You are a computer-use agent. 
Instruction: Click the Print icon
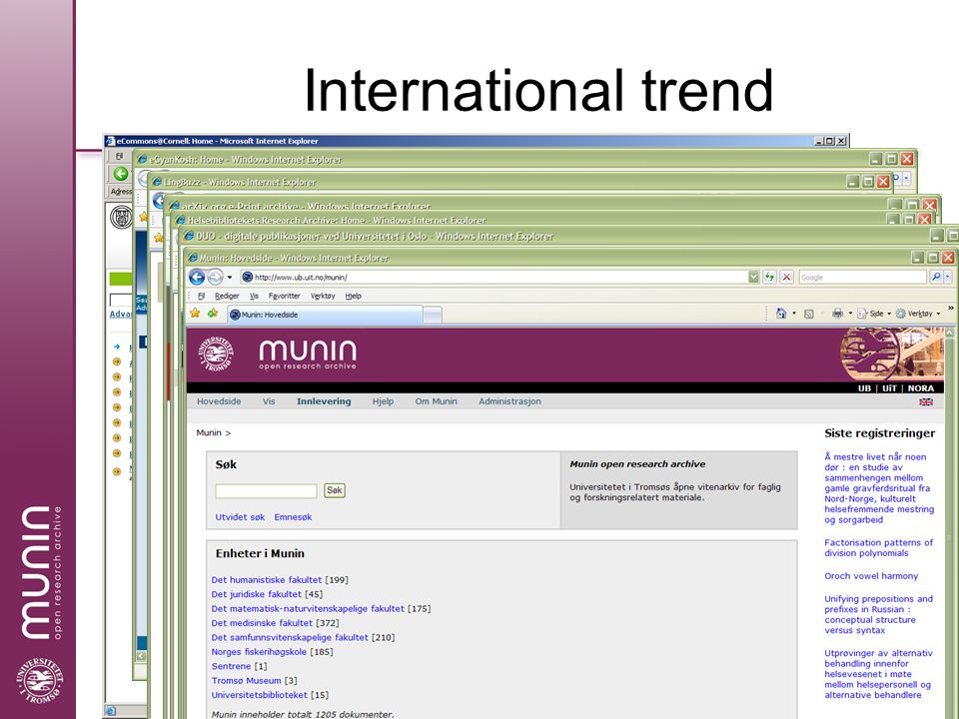tap(837, 313)
